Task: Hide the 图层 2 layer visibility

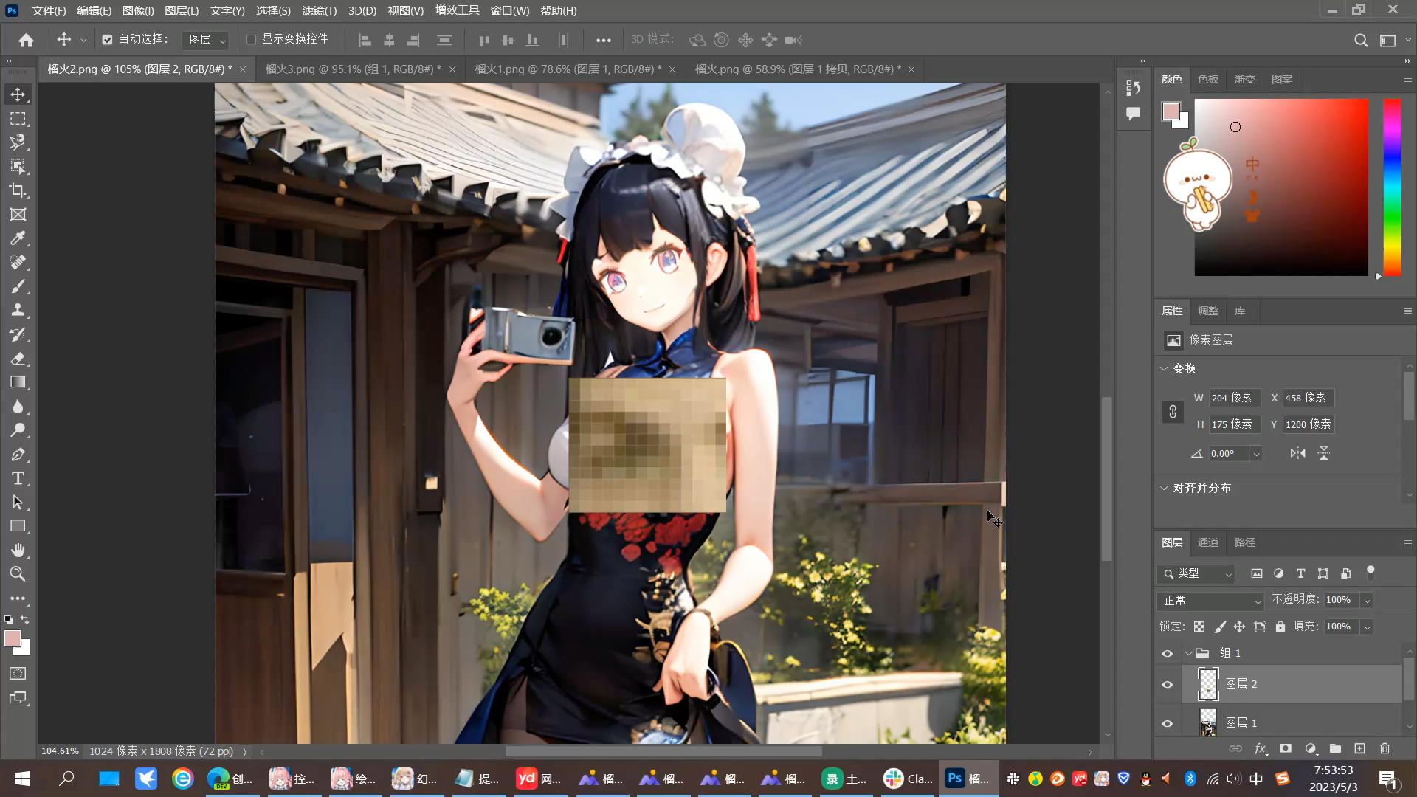Action: (x=1167, y=684)
